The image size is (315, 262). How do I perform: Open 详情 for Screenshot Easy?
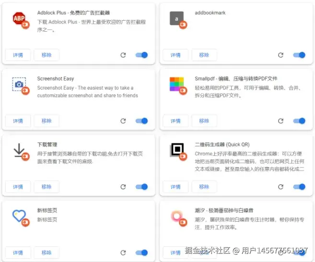[x=18, y=121]
